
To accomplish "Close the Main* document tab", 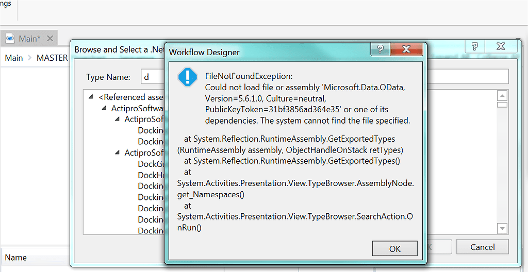I will tap(50, 38).
